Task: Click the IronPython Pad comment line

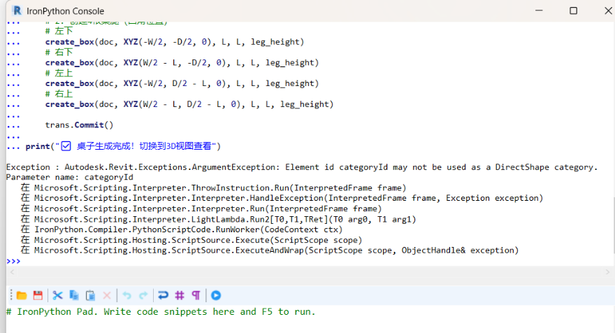Action: [x=161, y=312]
